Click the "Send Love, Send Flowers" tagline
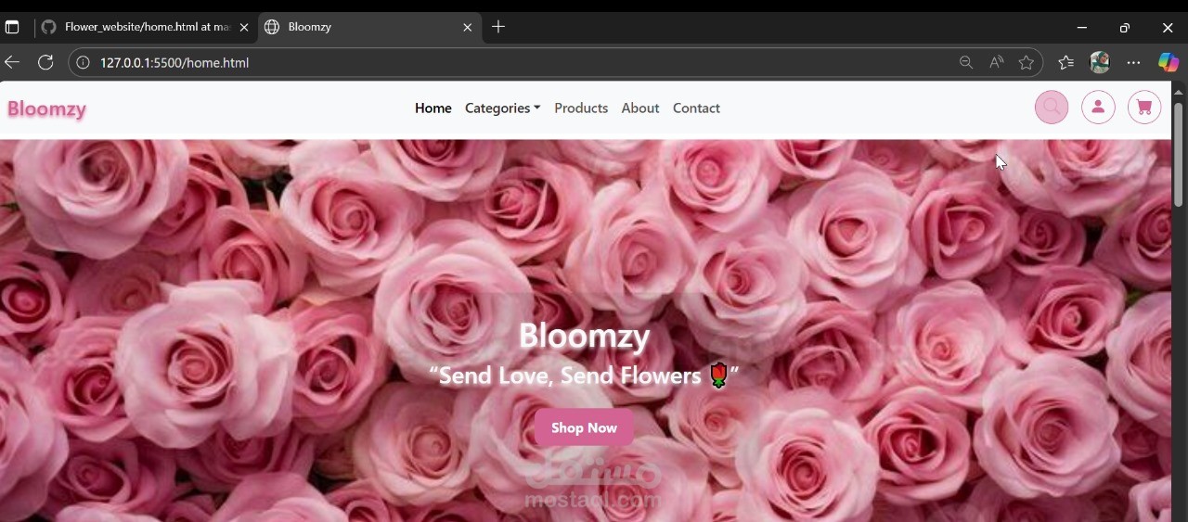The image size is (1188, 522). pyautogui.click(x=584, y=376)
